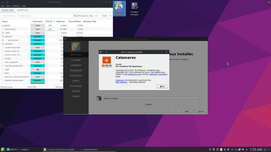The image size is (271, 152).
Task: Expand the kdeinit5 process tree node
Action: tap(3, 36)
